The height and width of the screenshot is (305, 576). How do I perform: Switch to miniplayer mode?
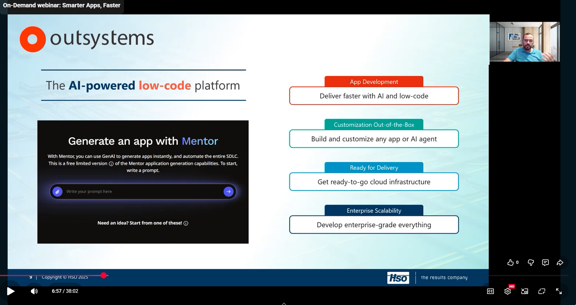coord(525,291)
